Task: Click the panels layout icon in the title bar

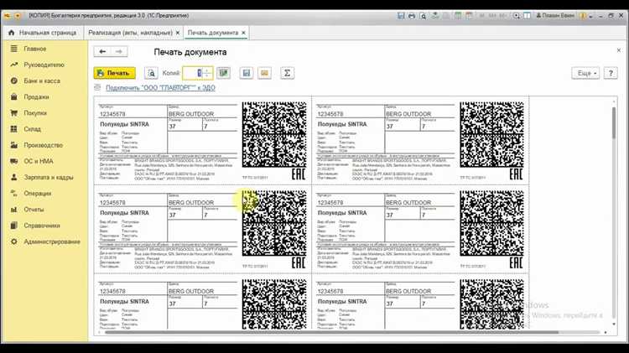Action: pyautogui.click(x=528, y=16)
